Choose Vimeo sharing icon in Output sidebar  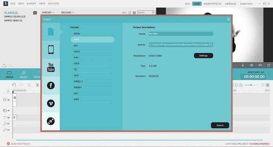[x=51, y=103]
